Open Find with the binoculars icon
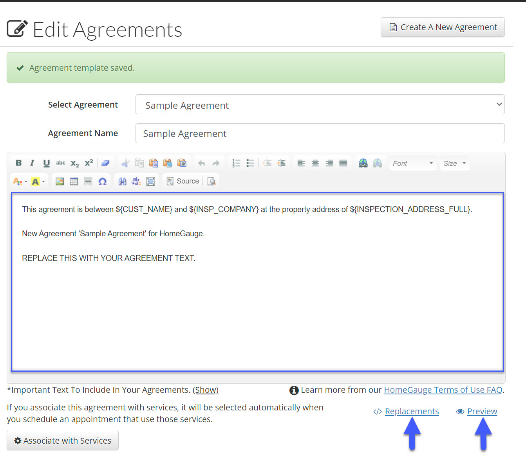 point(123,181)
